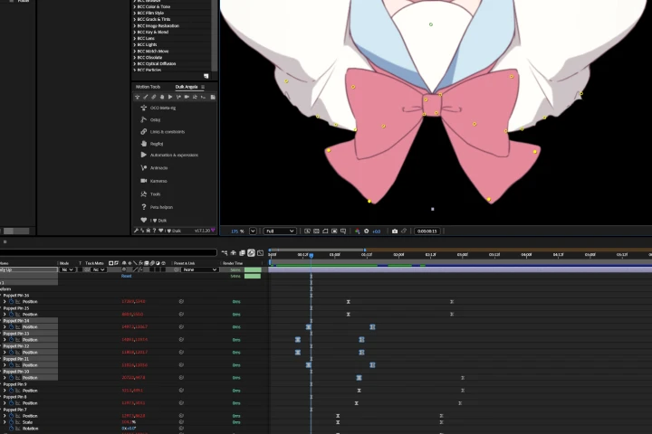Click heart icon beside I ♥ Duik row
Image resolution: width=652 pixels, height=434 pixels.
click(144, 220)
